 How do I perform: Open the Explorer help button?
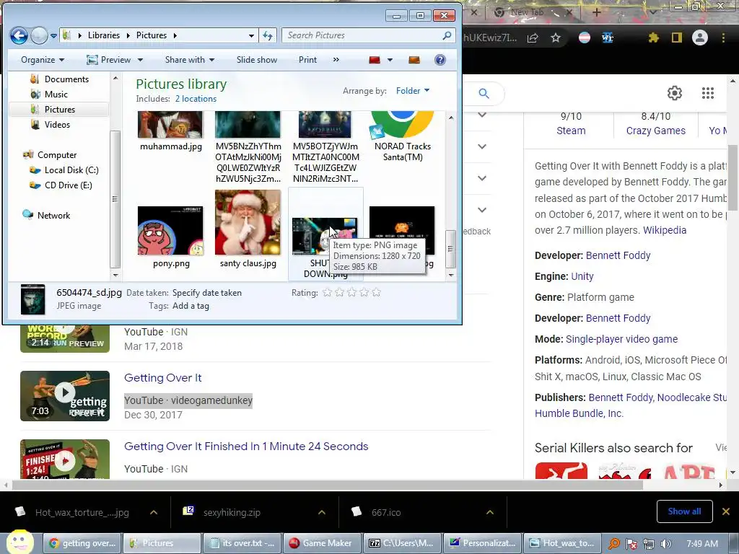(440, 60)
